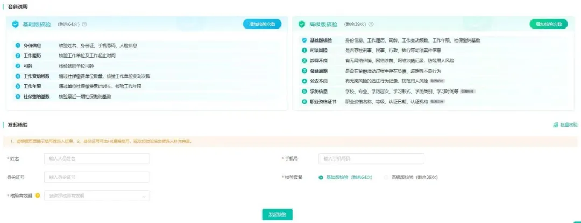Click the help question mark next to 剩余39次

point(371,24)
